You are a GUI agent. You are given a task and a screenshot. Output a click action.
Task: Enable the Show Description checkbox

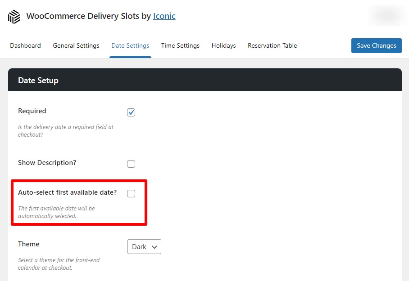(x=131, y=164)
